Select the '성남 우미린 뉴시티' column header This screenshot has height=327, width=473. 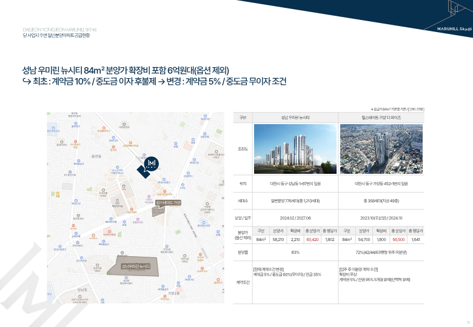tap(295, 117)
